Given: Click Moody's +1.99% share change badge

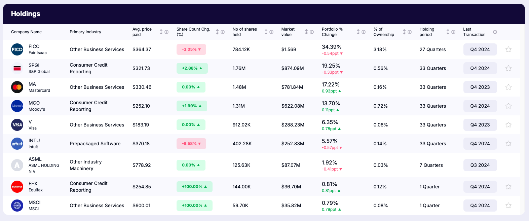Looking at the screenshot, I should (192, 106).
